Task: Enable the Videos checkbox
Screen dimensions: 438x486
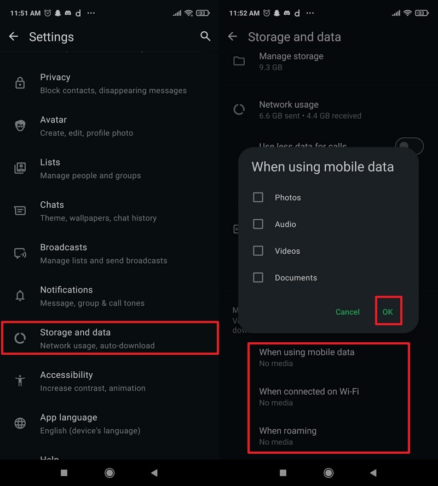Action: [258, 251]
